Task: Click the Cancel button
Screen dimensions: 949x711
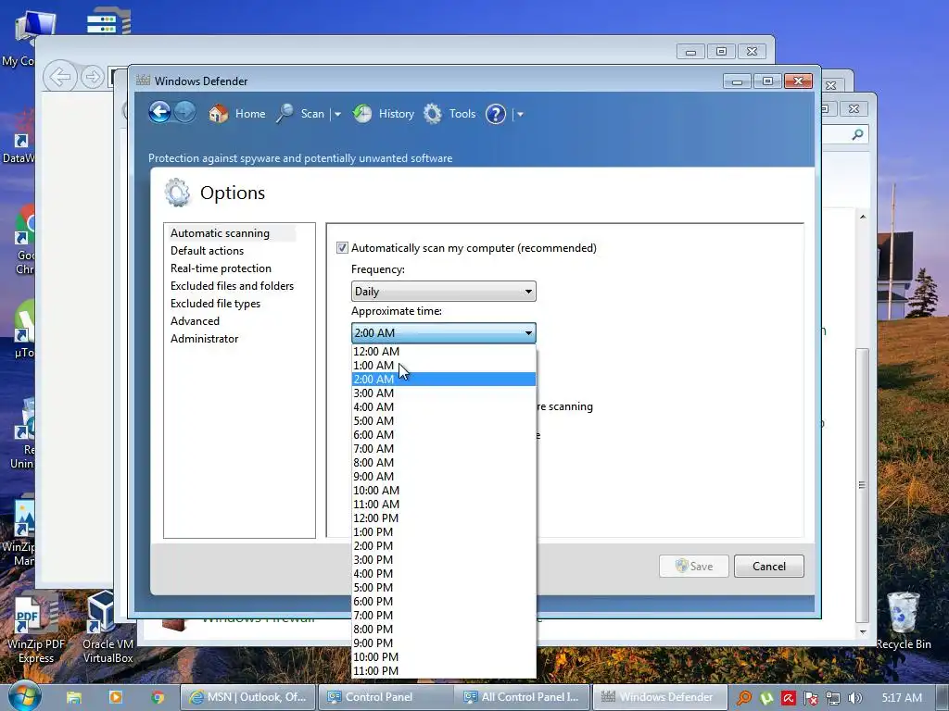Action: point(768,567)
